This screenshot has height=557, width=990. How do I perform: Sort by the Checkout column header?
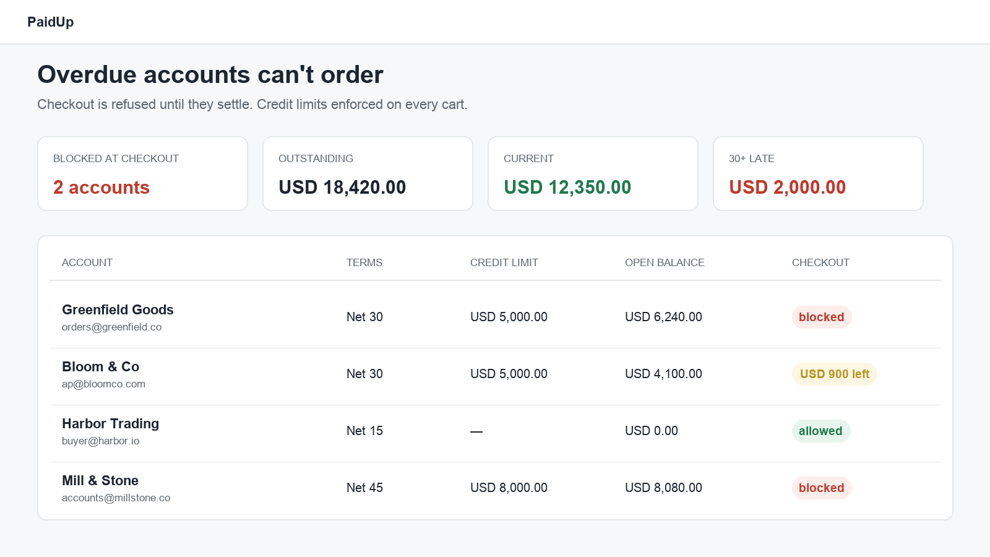pos(820,262)
